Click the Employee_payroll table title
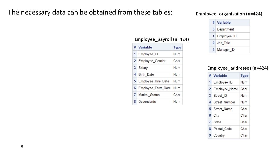The image size is (274, 154). coord(162,39)
